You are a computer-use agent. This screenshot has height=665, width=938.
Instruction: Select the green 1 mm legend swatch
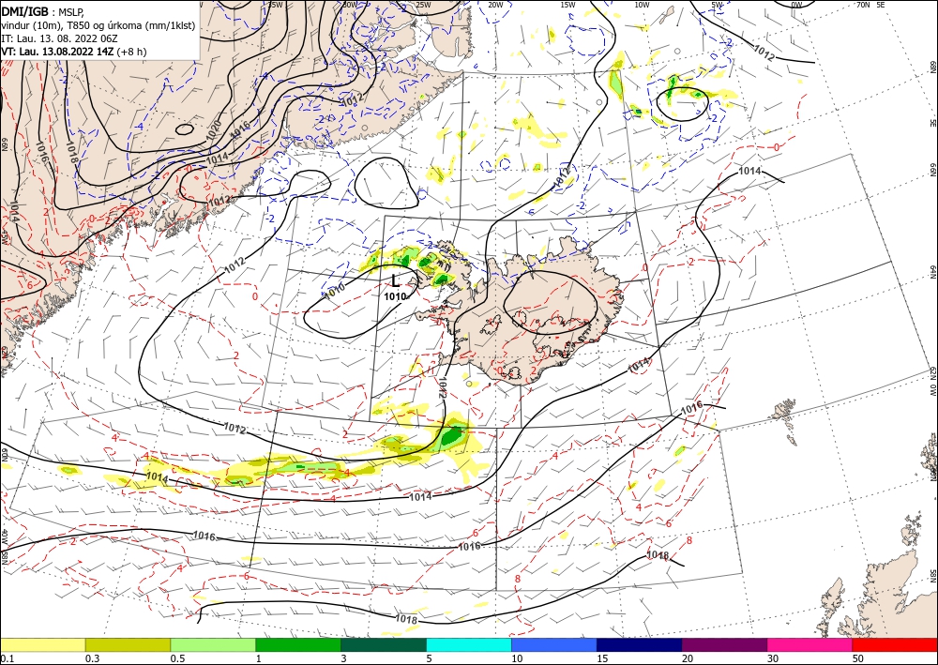click(298, 644)
